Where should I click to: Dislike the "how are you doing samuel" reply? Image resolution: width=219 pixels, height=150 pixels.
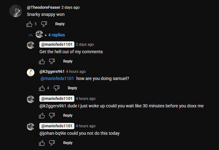[57, 88]
